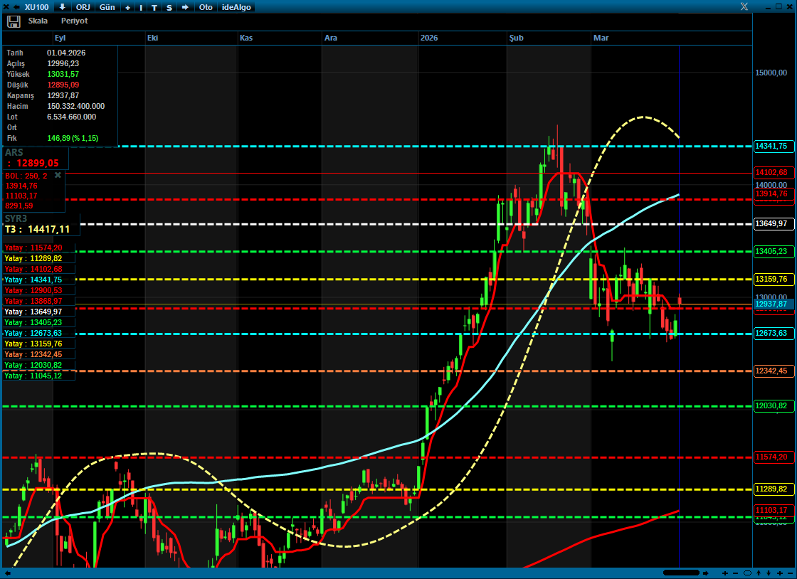Click the 11103,17 price axis label
Viewport: 797px width, 579px height.
(774, 511)
